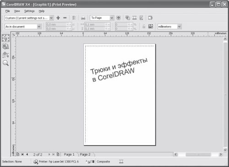Open the To Page zoom dropdown
Viewport: 229px width, 167px height.
112,18
